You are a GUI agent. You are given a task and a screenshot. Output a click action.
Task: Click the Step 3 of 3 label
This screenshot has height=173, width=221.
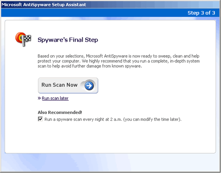pyautogui.click(x=201, y=13)
